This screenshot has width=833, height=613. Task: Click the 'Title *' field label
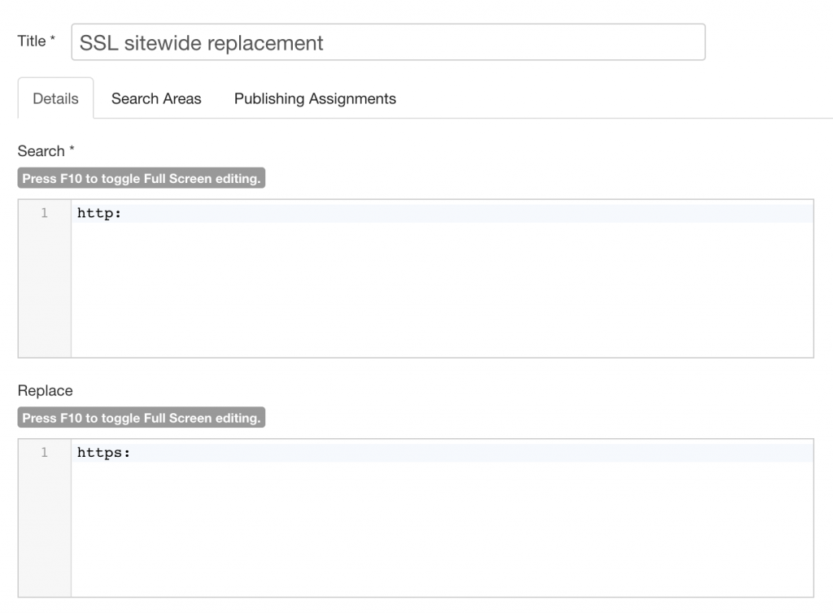click(x=37, y=41)
